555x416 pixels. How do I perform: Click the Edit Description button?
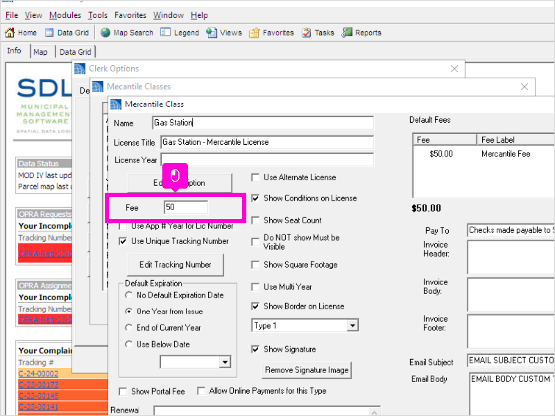[x=180, y=183]
